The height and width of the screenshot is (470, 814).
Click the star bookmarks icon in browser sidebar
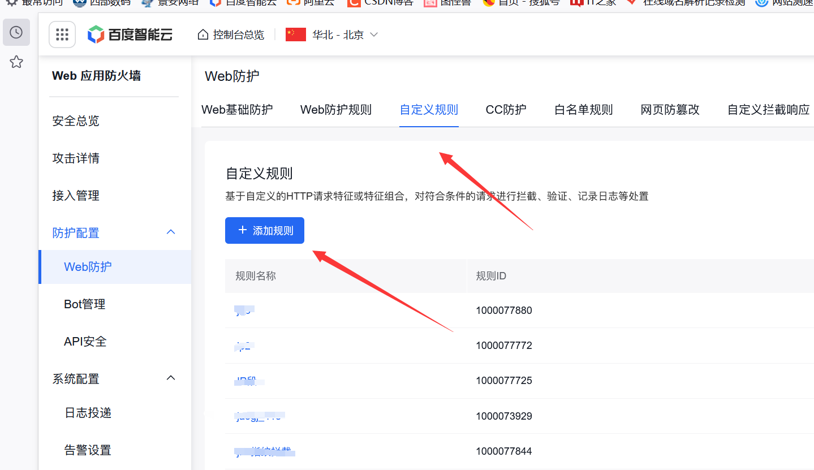click(x=16, y=62)
